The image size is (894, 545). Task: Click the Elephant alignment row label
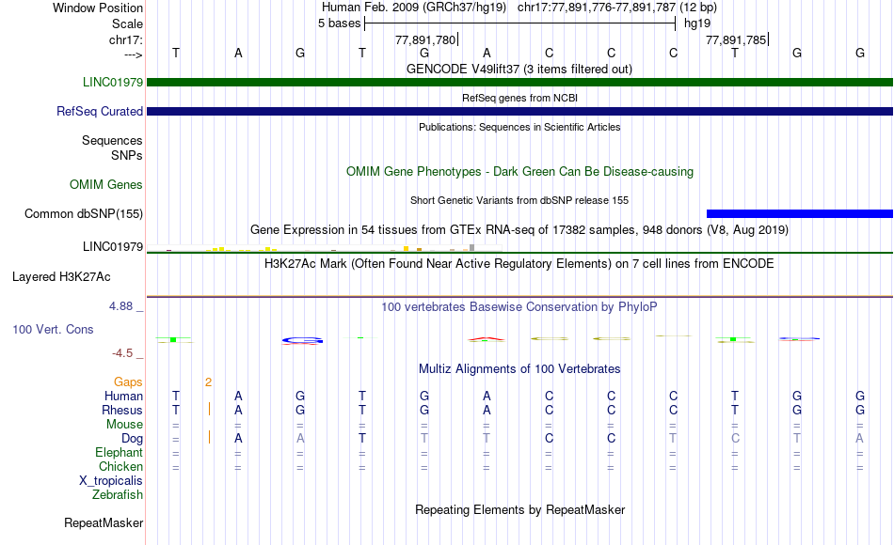pyautogui.click(x=119, y=453)
